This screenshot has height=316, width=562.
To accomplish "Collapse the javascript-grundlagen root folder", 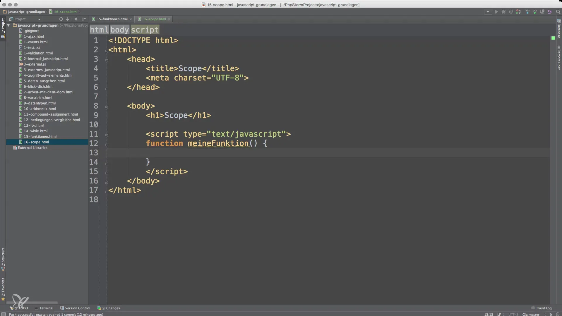I will (x=8, y=25).
